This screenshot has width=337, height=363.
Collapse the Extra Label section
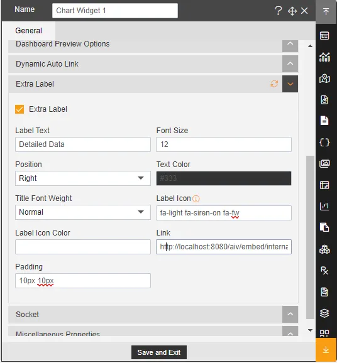[290, 84]
